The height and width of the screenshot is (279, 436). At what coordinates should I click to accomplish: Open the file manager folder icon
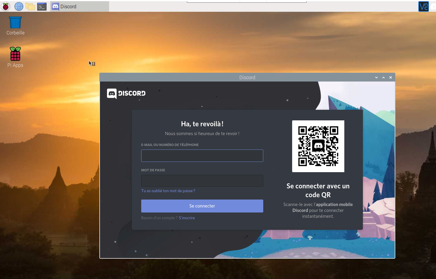click(30, 6)
